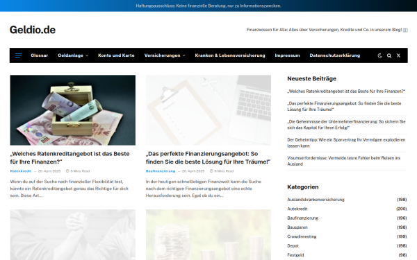Click the Finanzwissen für Alle tagline
The image size is (417, 260).
coord(327,30)
